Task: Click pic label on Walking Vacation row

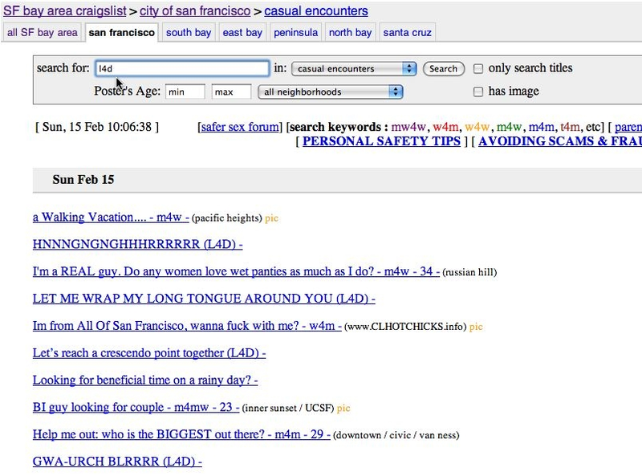Action: click(271, 218)
